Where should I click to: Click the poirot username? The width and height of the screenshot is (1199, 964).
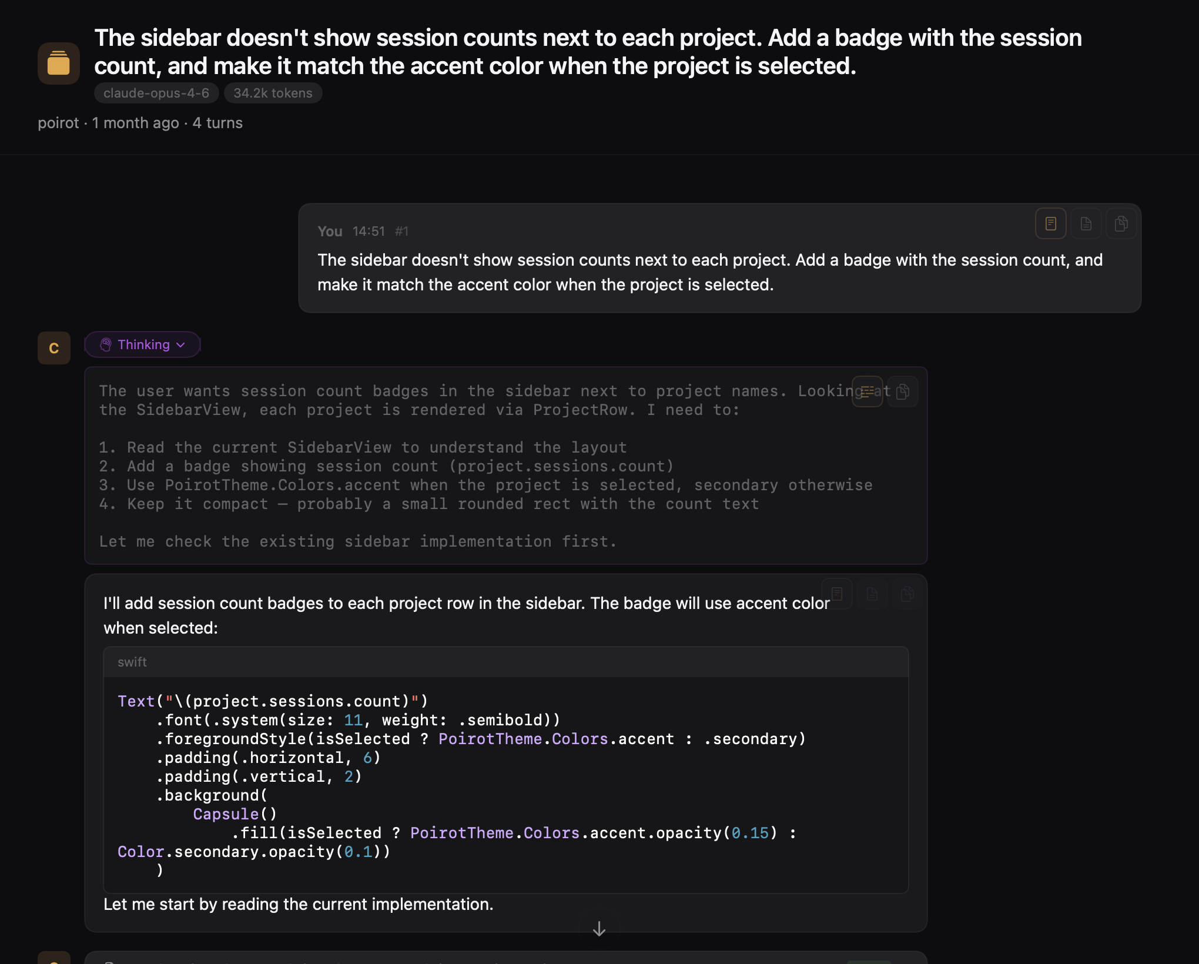tap(58, 122)
